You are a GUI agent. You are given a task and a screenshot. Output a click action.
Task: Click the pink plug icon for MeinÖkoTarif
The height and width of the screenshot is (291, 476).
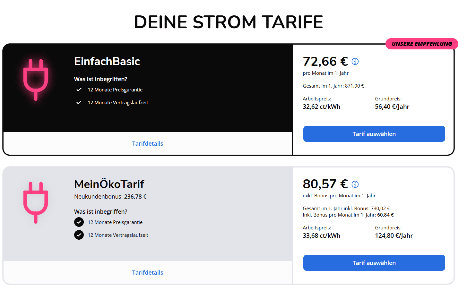pyautogui.click(x=36, y=202)
